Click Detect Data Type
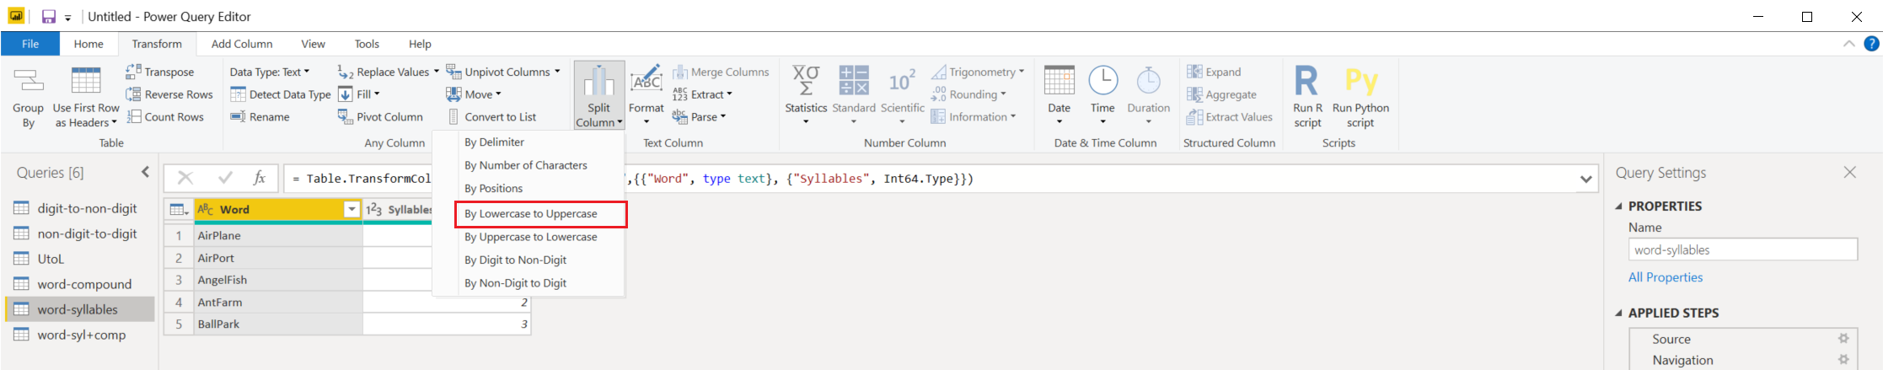Viewport: 1883px width, 370px height. pyautogui.click(x=281, y=94)
